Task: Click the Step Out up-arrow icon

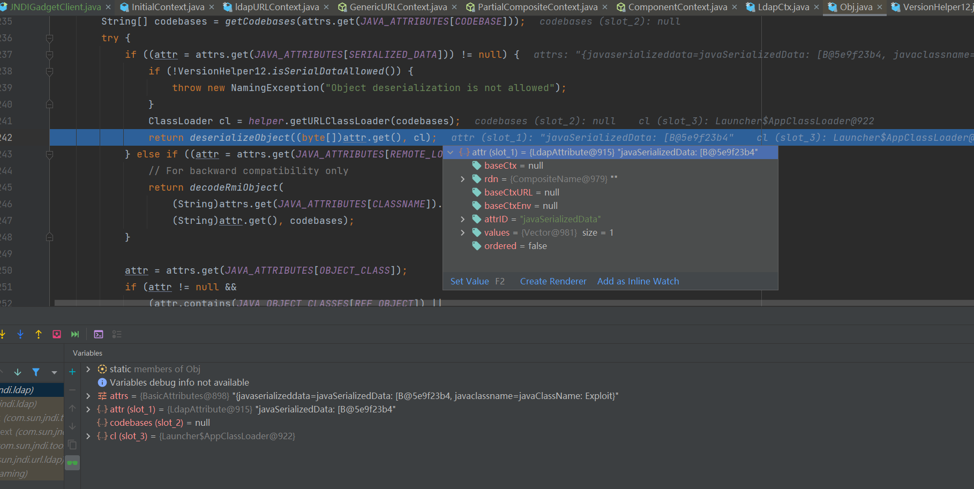Action: pyautogui.click(x=39, y=334)
